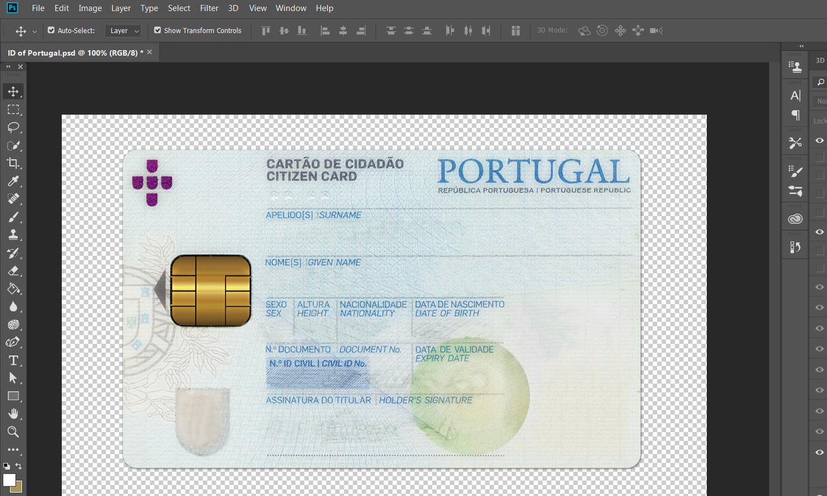Image resolution: width=827 pixels, height=496 pixels.
Task: Align horizontal centers in options bar
Action: (x=343, y=30)
